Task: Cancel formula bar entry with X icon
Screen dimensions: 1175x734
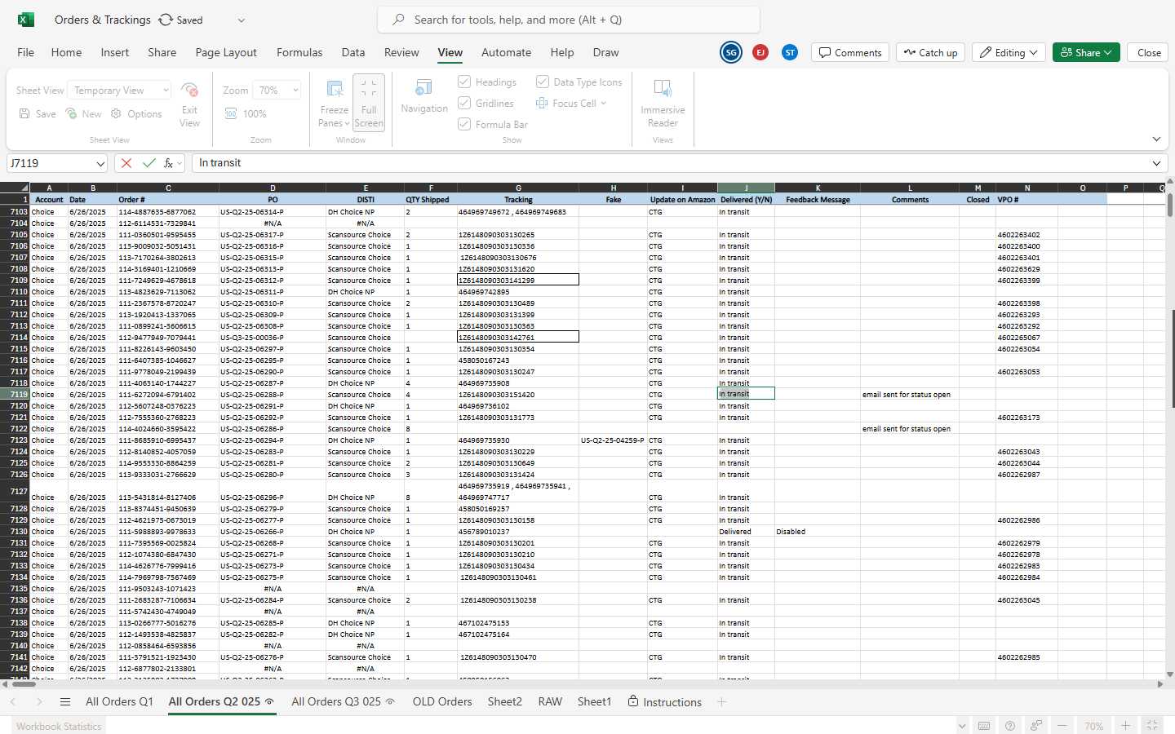Action: coord(126,163)
